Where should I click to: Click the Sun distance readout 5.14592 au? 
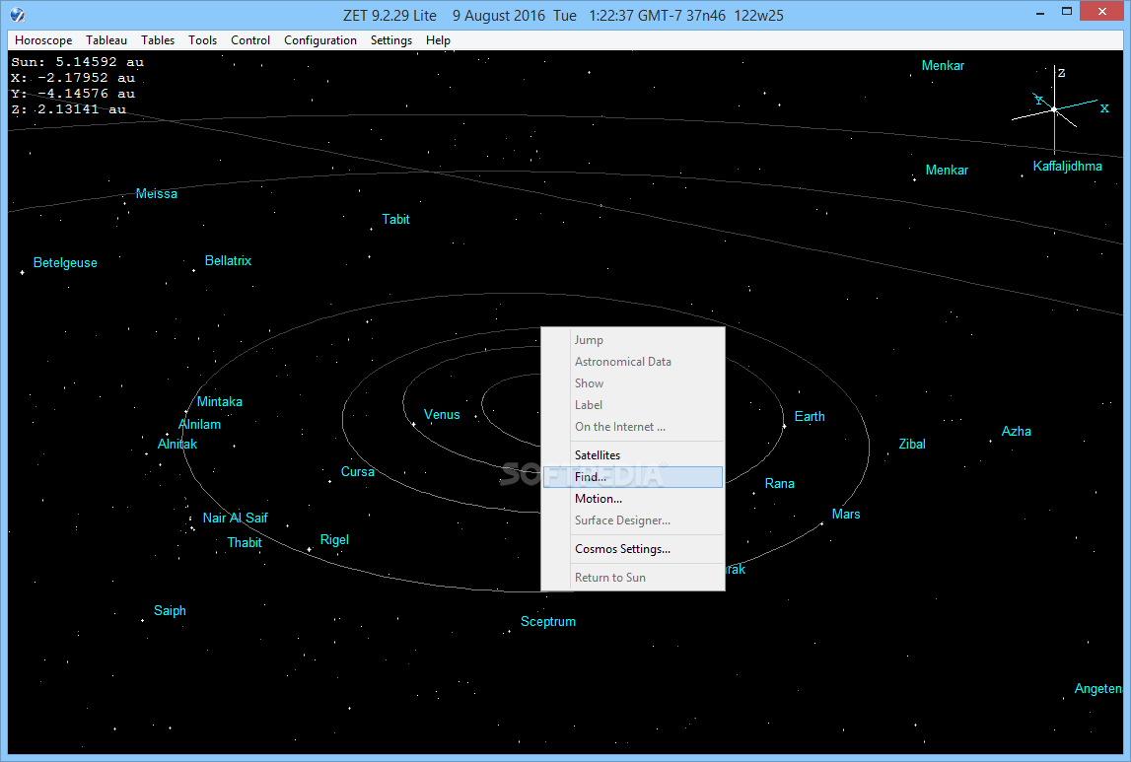[77, 62]
